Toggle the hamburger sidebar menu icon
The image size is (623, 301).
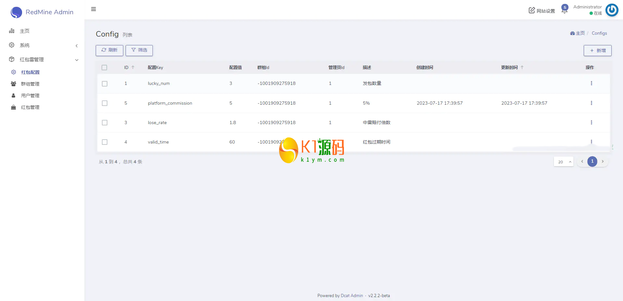(93, 9)
